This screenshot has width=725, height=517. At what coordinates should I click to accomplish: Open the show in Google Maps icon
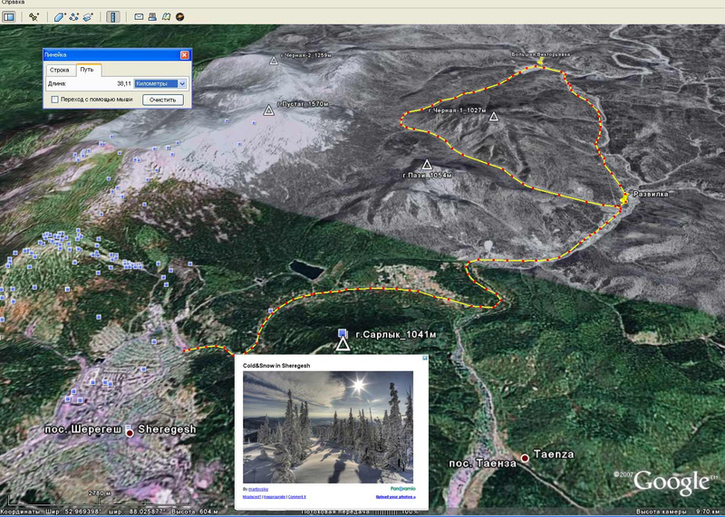[x=166, y=16]
